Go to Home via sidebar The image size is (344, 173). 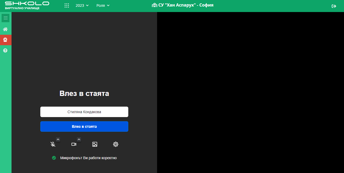click(5, 29)
